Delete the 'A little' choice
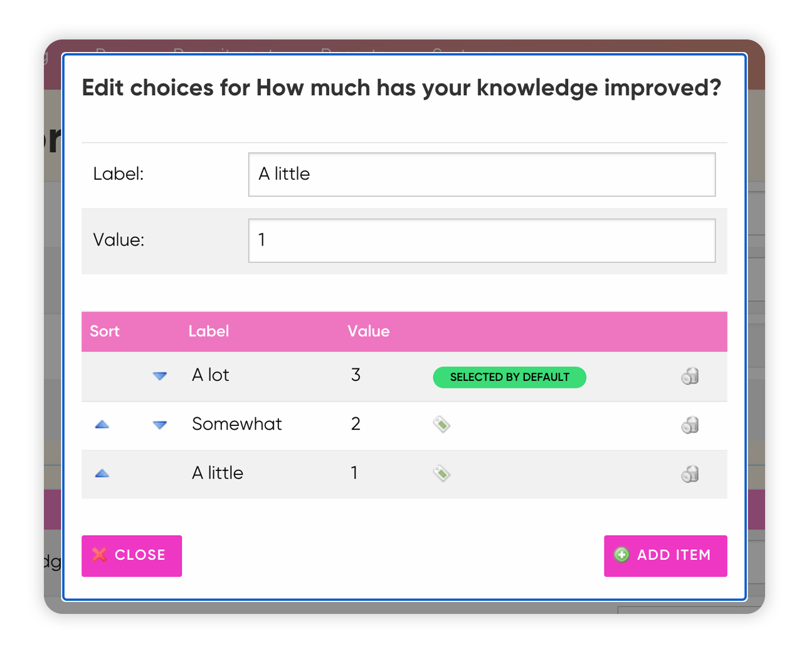This screenshot has height=649, width=809. [x=690, y=474]
